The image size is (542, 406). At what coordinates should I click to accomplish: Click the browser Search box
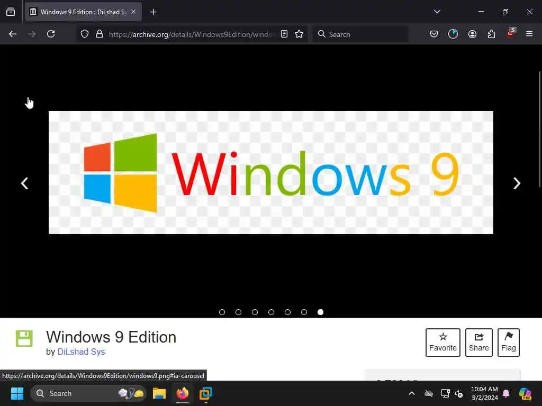pos(360,34)
